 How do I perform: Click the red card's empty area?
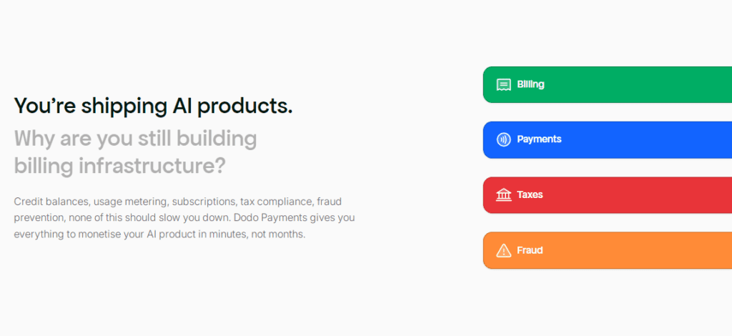click(x=636, y=194)
